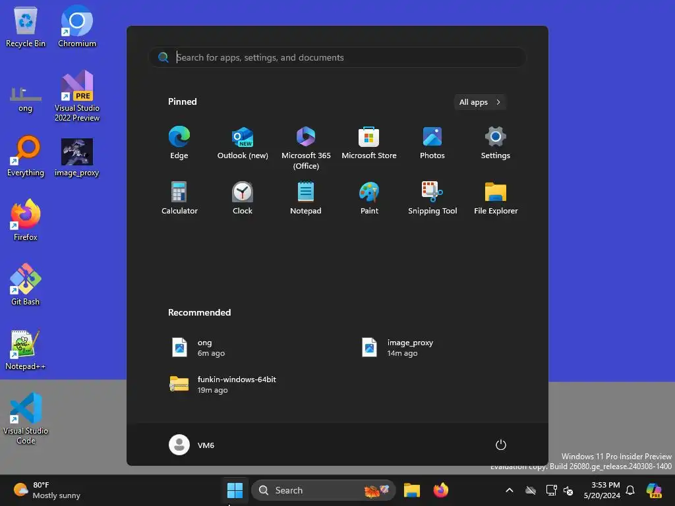The width and height of the screenshot is (675, 506).
Task: Open clock and date 3:53 PM
Action: point(602,490)
